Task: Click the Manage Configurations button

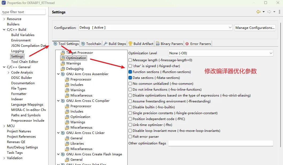Action: point(255,28)
